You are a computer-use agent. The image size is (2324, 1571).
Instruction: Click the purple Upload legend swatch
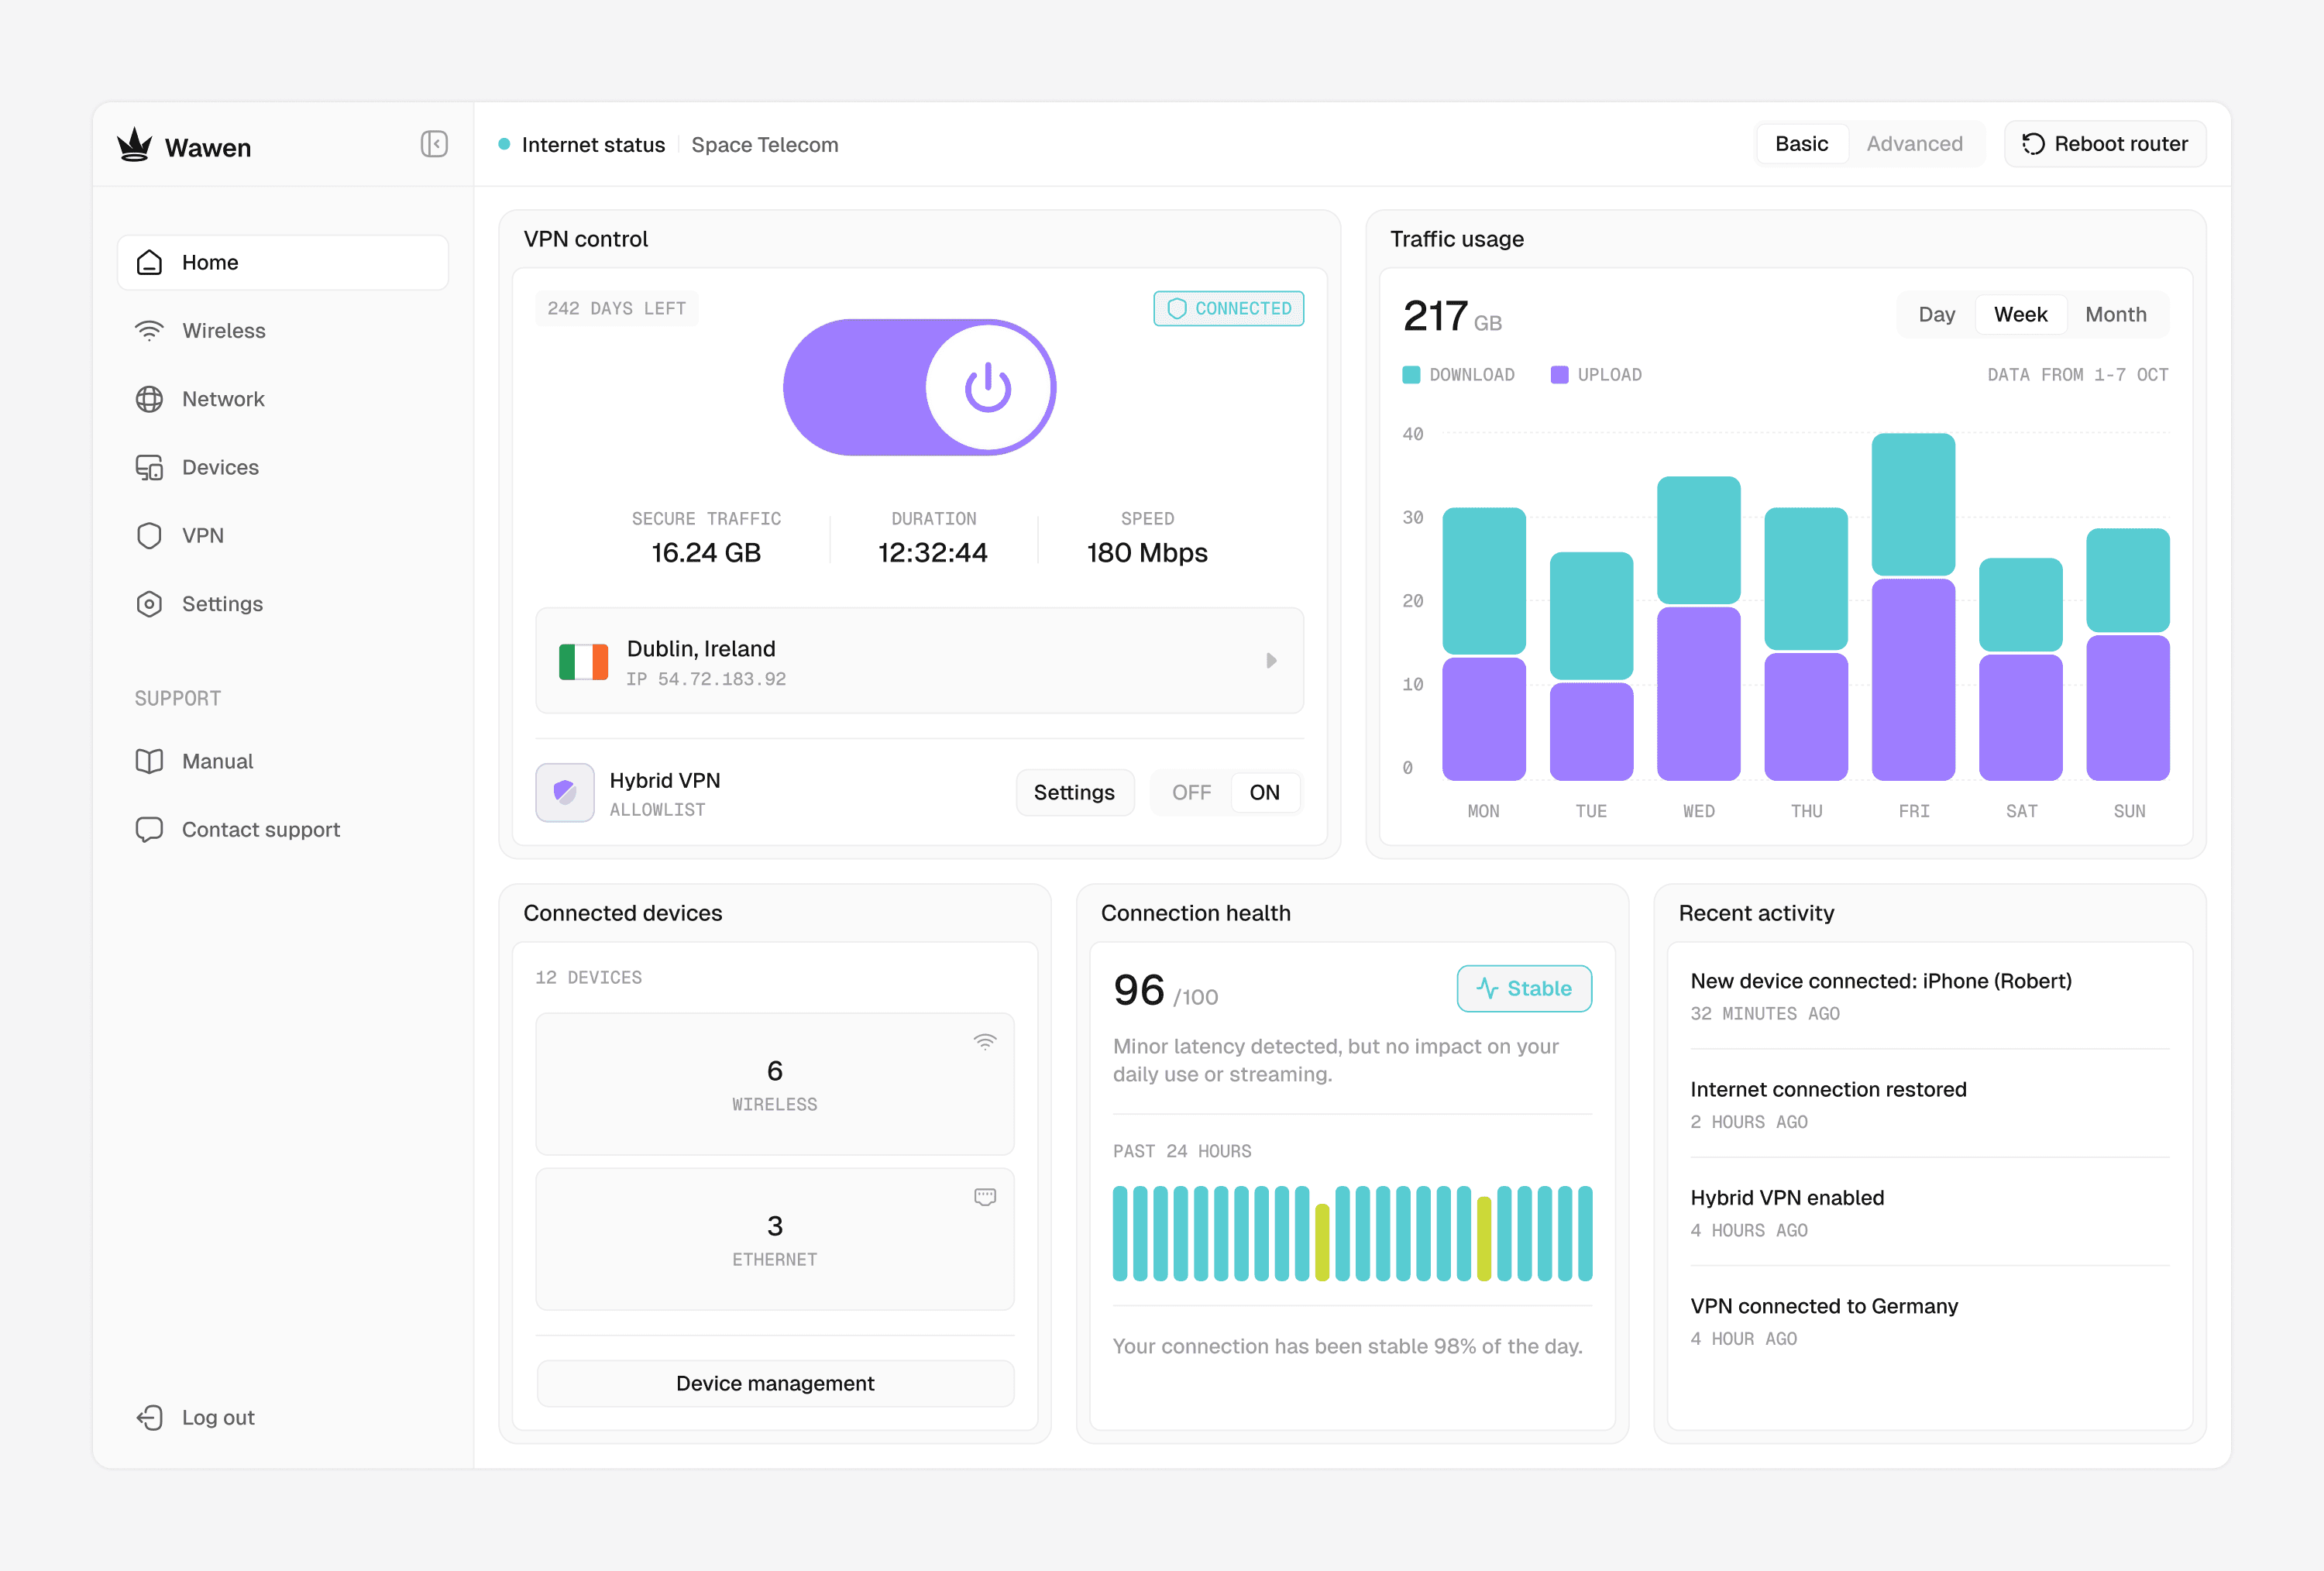(x=1559, y=375)
